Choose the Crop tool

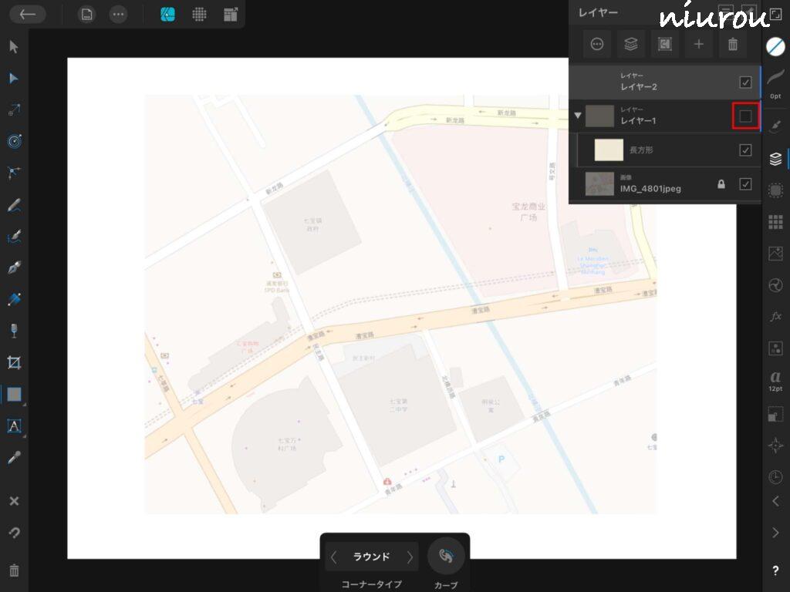pos(14,362)
